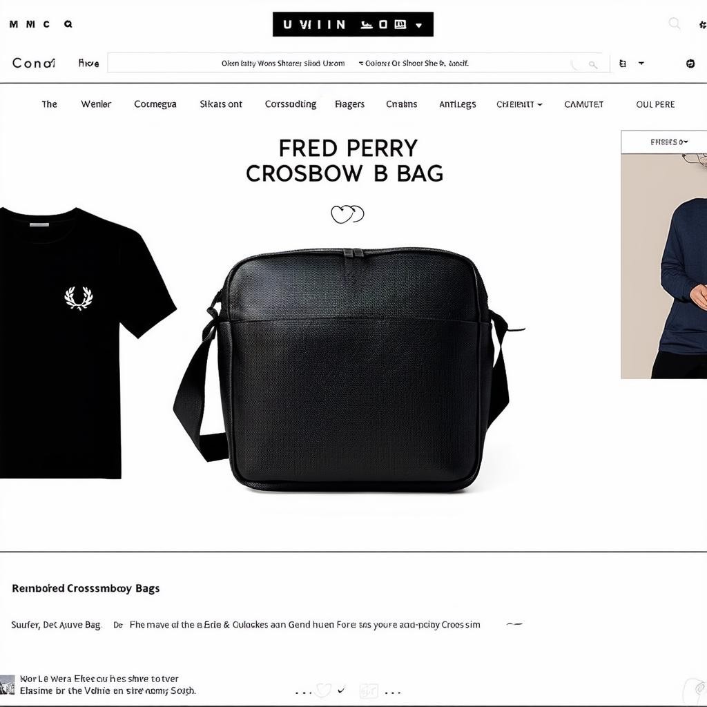Click the heart icon in bottom bar

(x=323, y=690)
